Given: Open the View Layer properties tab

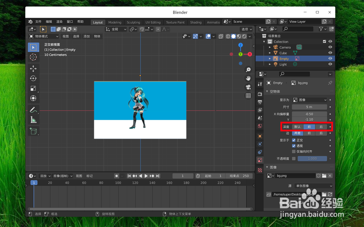Looking at the screenshot, I should [x=260, y=110].
